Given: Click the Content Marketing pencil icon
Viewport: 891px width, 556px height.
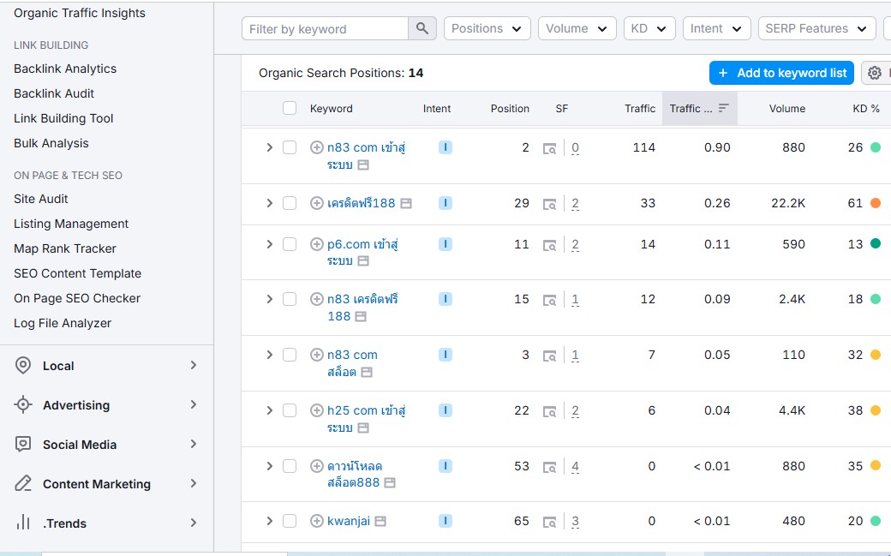Looking at the screenshot, I should (x=24, y=484).
